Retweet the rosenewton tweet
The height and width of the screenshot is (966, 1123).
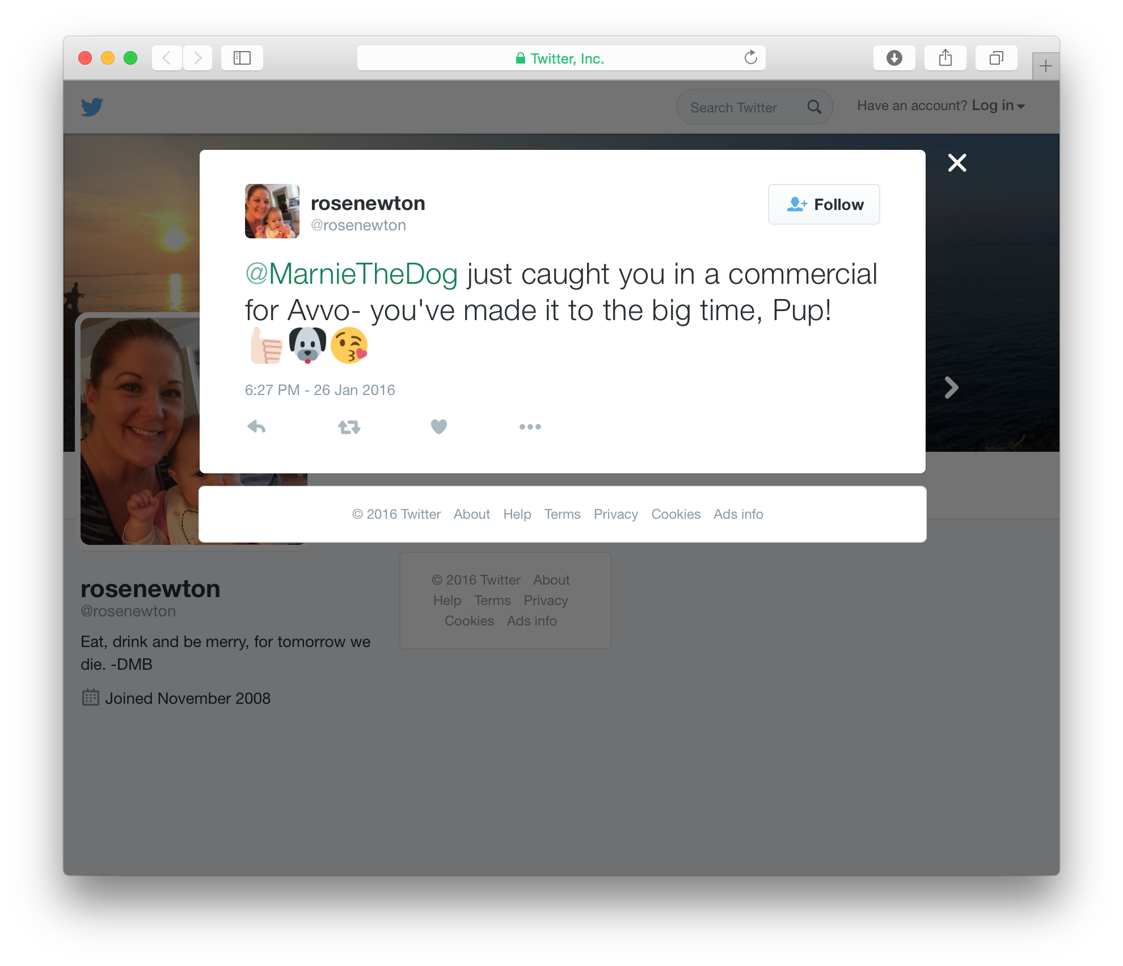pos(349,427)
